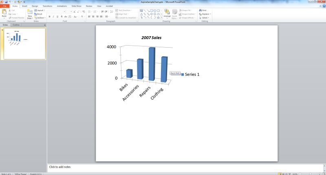Image resolution: width=326 pixels, height=175 pixels.
Task: Activate the Format Painter tool
Action: coord(16,18)
